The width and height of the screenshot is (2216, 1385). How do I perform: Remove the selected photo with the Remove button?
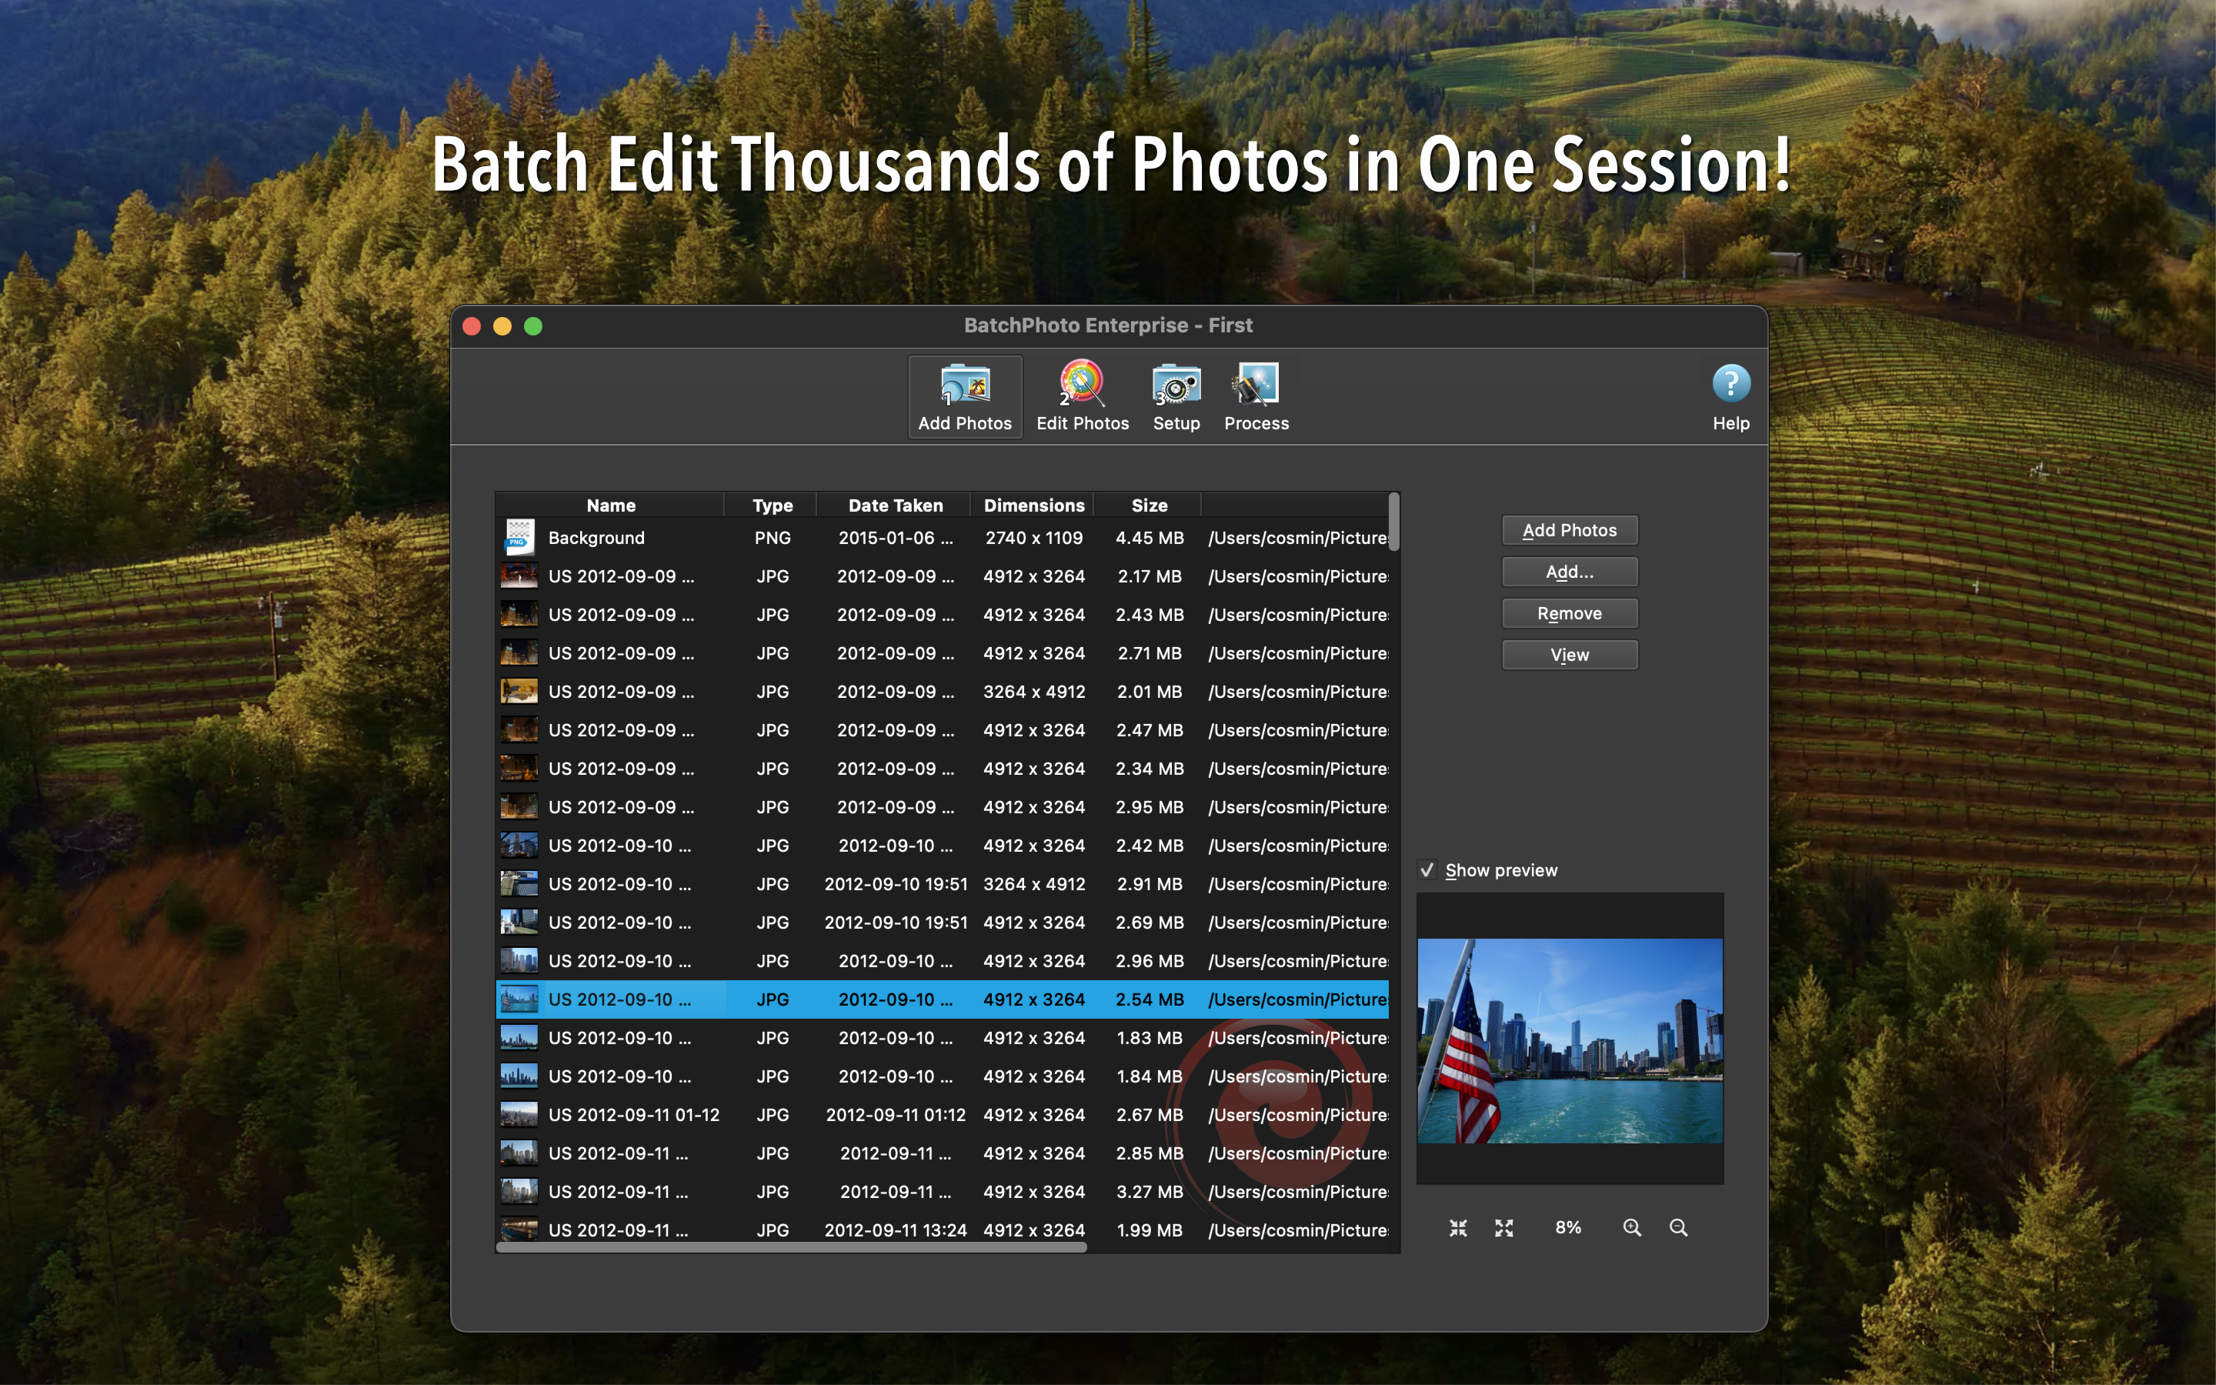point(1569,612)
